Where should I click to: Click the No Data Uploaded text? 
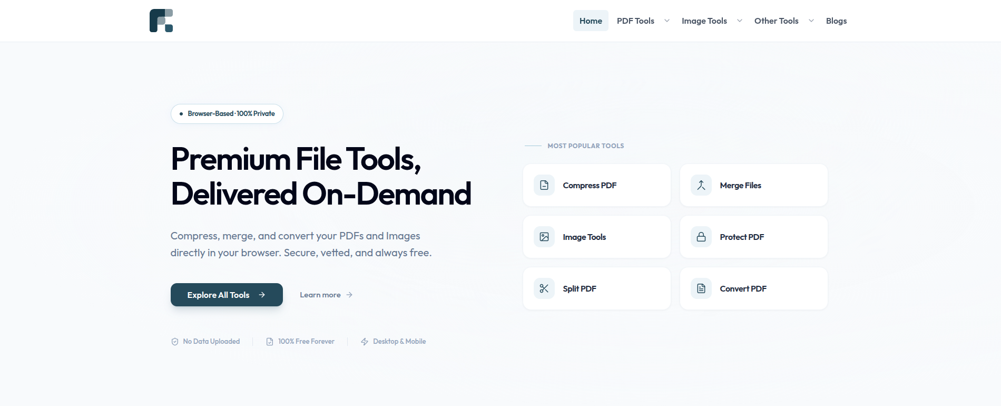(211, 342)
